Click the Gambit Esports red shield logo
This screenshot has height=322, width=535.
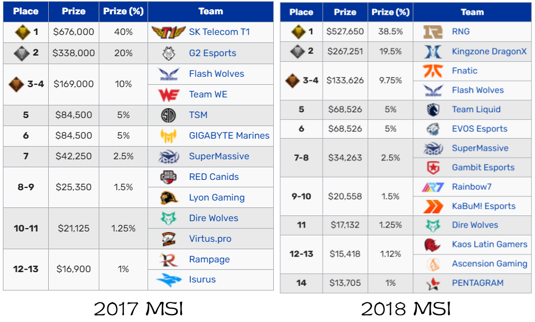pos(433,167)
